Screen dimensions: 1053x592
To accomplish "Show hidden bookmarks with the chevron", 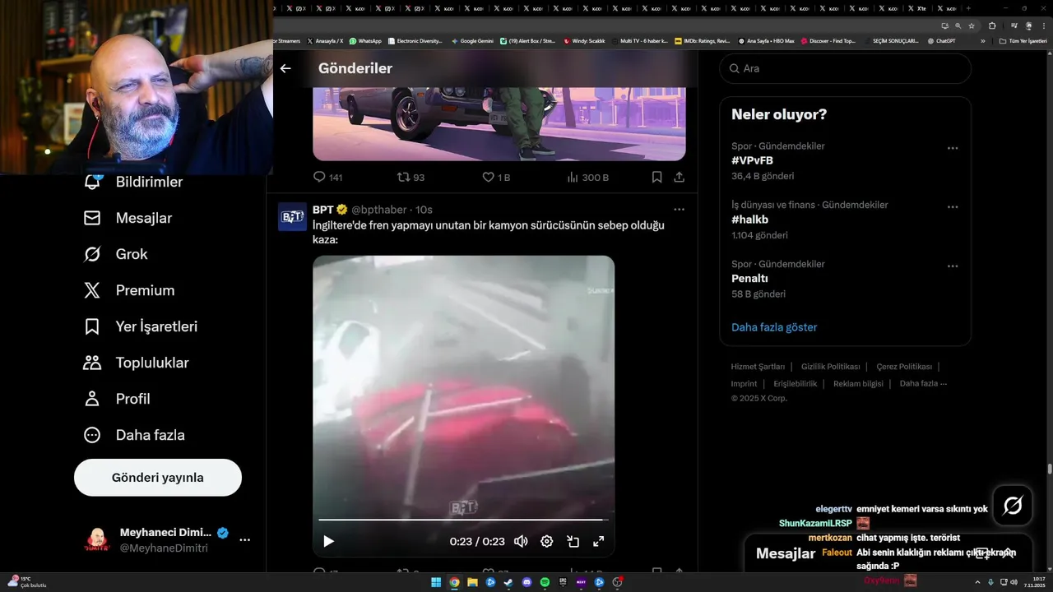I will [x=982, y=40].
